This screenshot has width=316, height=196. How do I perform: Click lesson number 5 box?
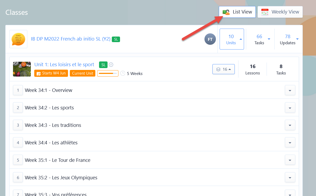point(18,160)
